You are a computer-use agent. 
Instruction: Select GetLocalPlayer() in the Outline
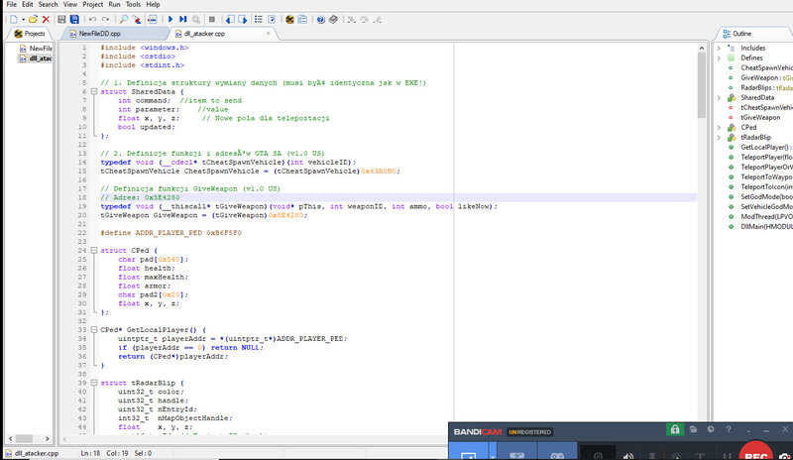pos(764,148)
